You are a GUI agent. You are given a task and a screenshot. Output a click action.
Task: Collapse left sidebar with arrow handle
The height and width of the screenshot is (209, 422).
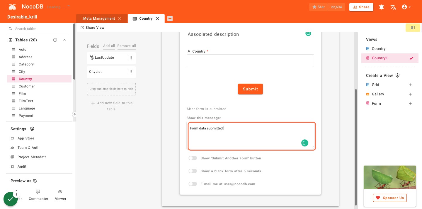74,114
